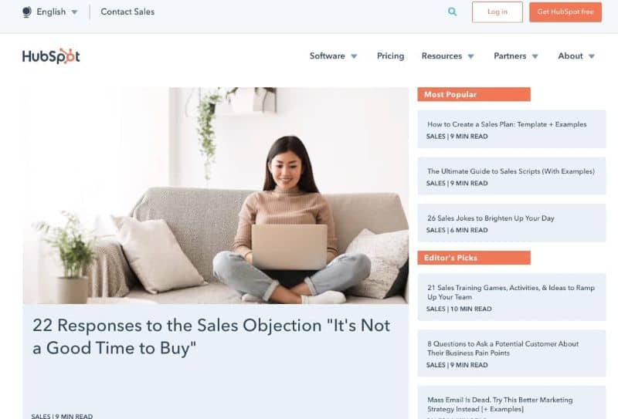Open Mass Email Is Dead article
This screenshot has height=419, width=618.
point(500,404)
